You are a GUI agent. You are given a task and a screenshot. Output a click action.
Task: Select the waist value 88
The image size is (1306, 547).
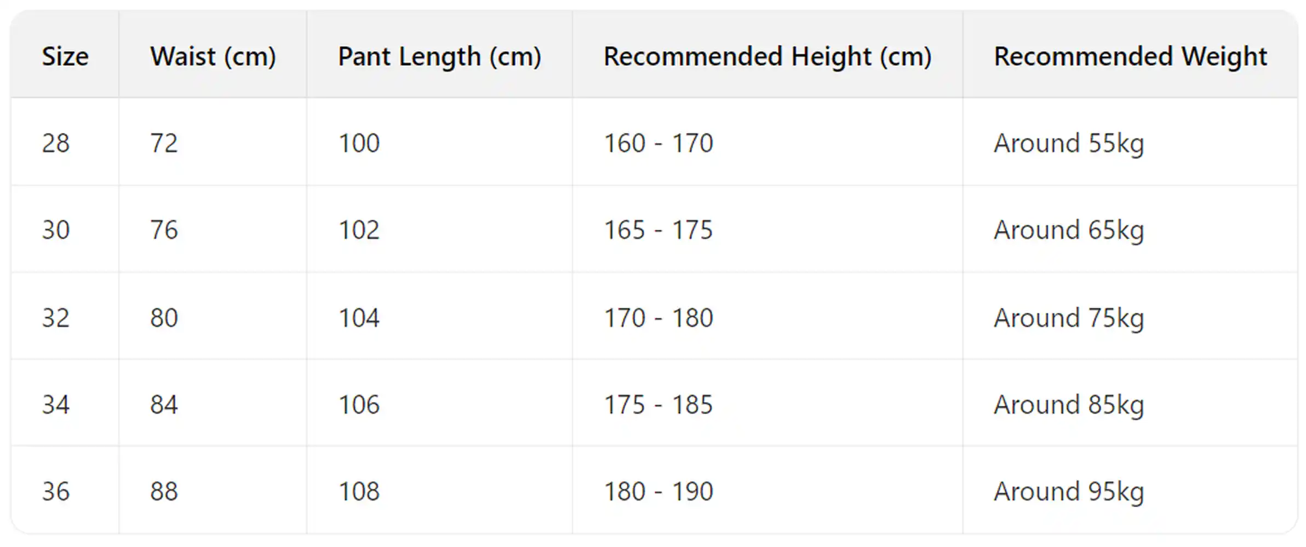pyautogui.click(x=164, y=491)
